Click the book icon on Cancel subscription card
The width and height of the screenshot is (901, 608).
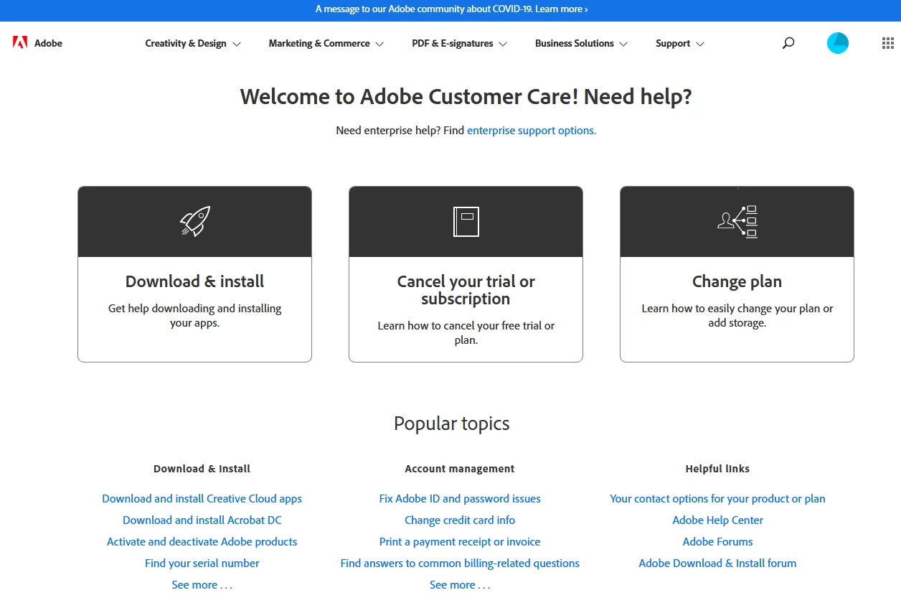tap(466, 221)
